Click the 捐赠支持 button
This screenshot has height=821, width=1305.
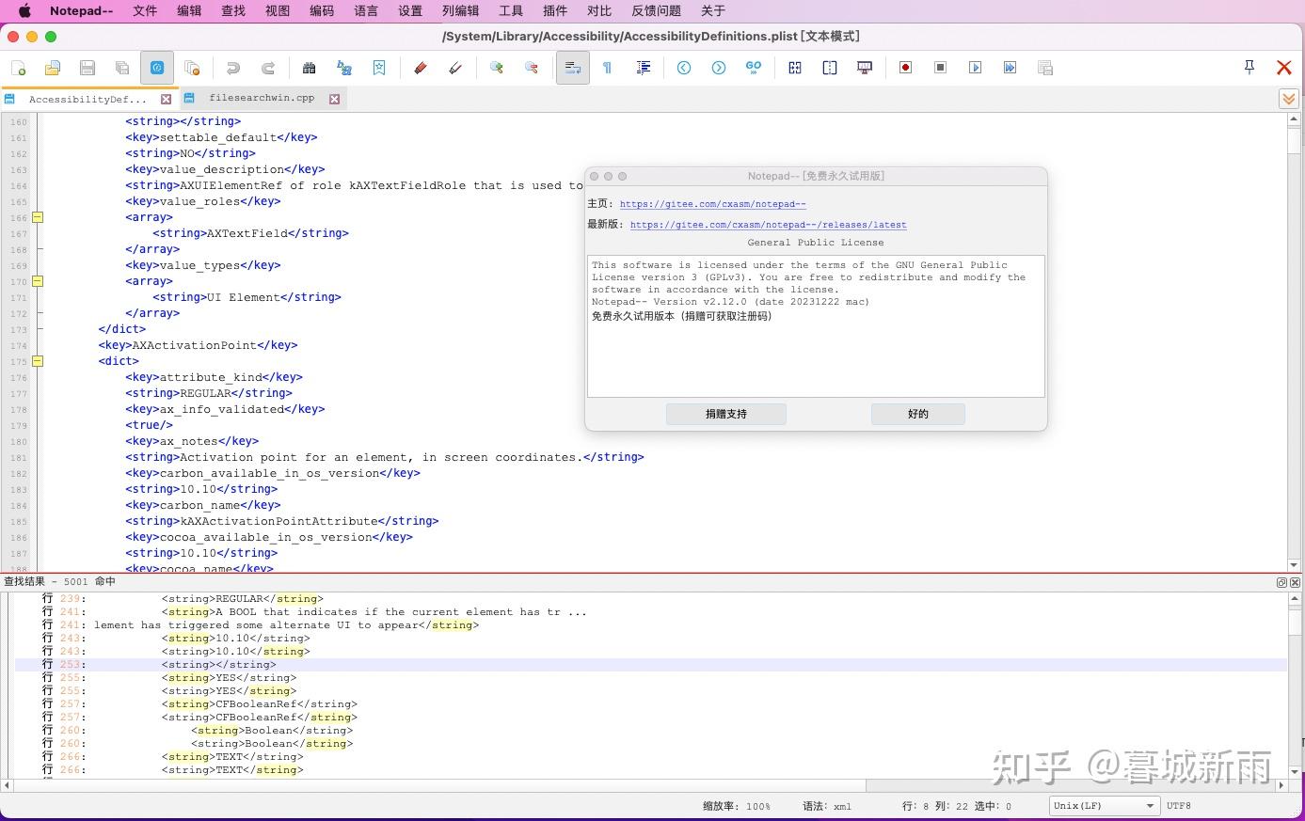click(x=725, y=414)
